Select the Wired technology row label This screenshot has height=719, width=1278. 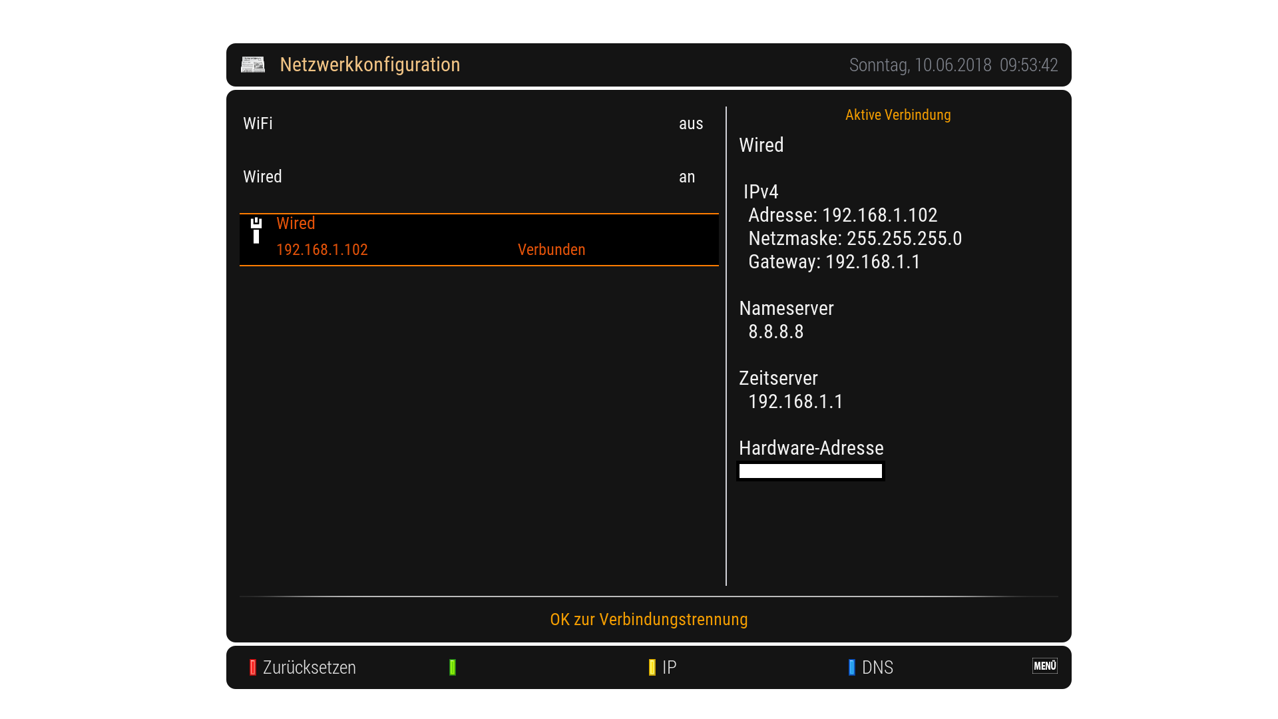(262, 177)
